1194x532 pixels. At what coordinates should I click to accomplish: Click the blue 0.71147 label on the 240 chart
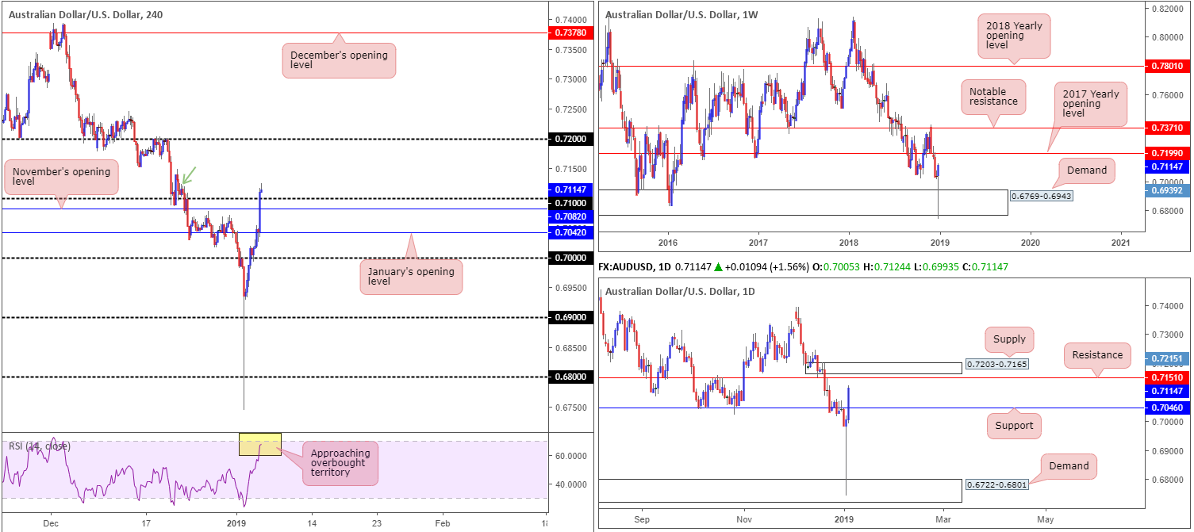[x=570, y=189]
